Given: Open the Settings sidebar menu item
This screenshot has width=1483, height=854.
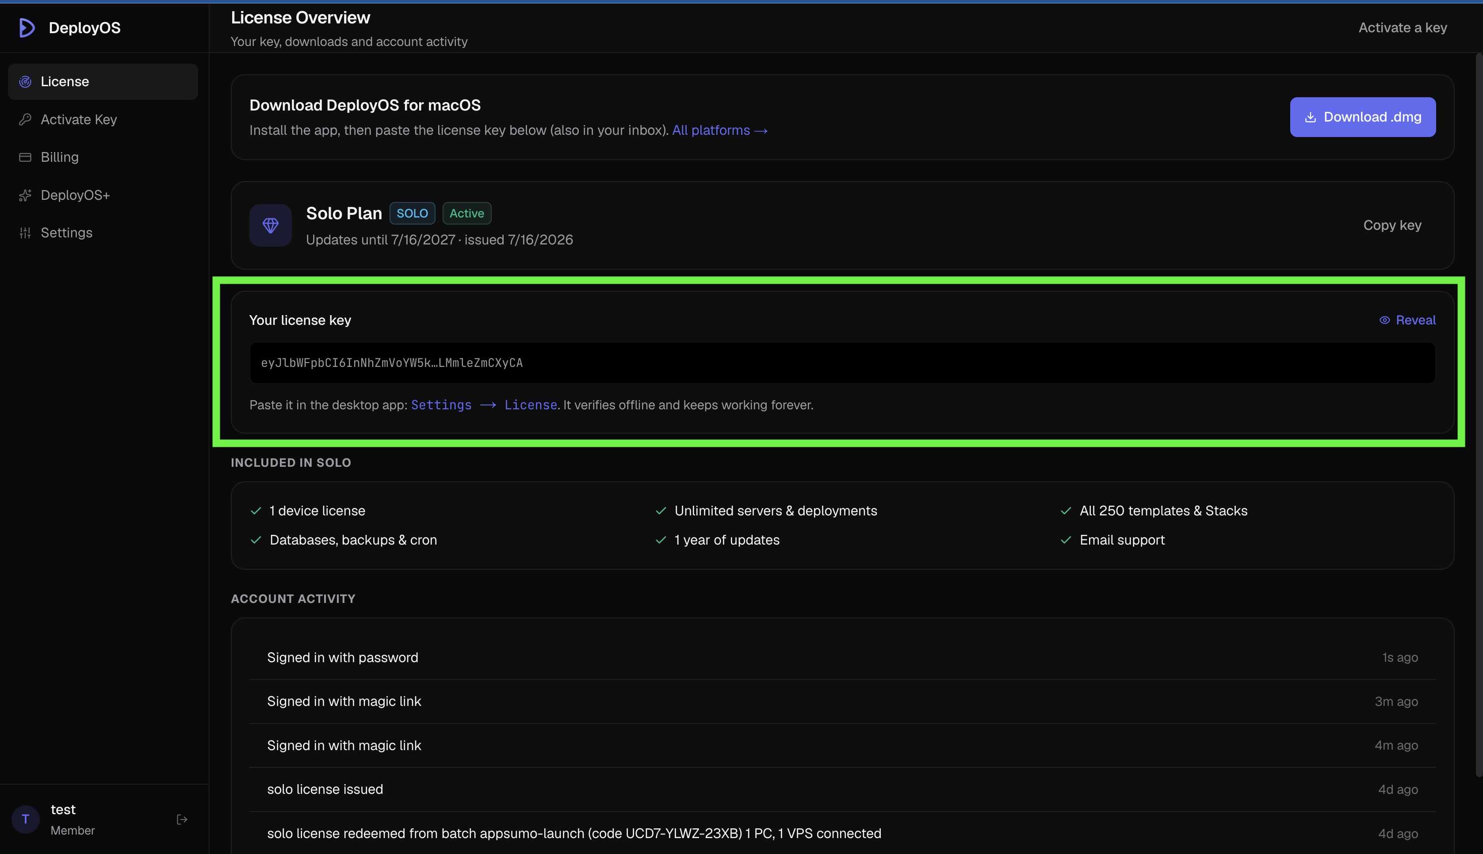Looking at the screenshot, I should (103, 233).
